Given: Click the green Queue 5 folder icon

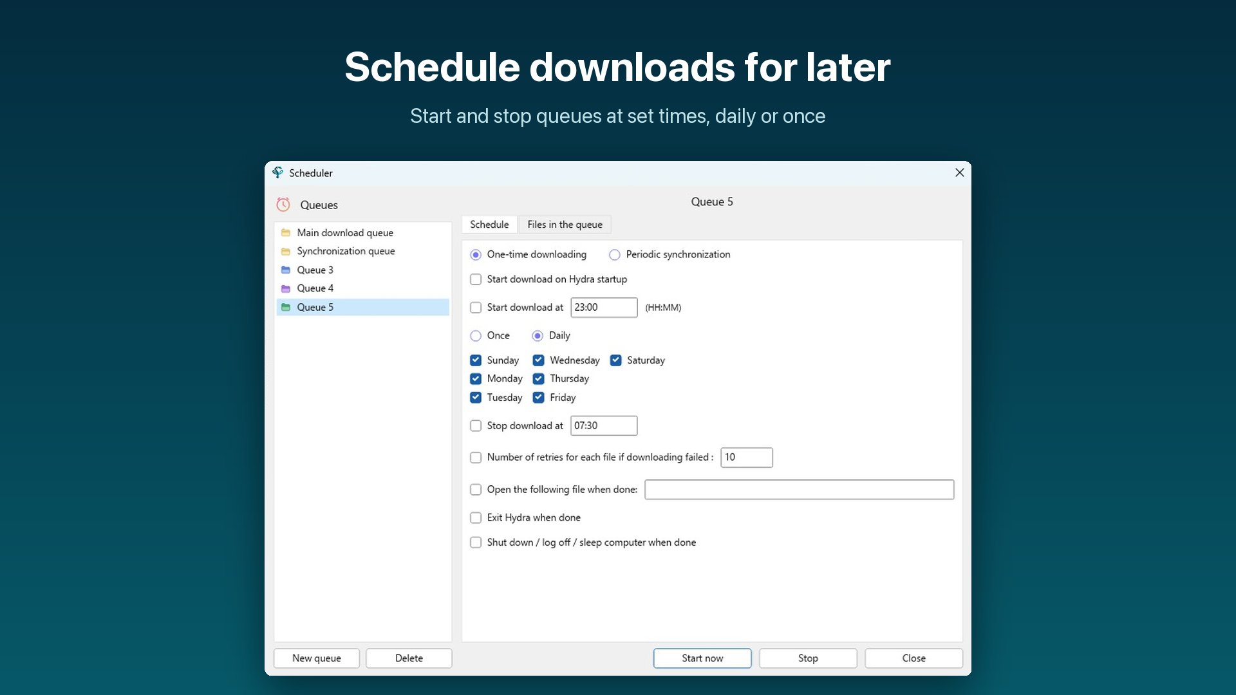Looking at the screenshot, I should coord(286,308).
